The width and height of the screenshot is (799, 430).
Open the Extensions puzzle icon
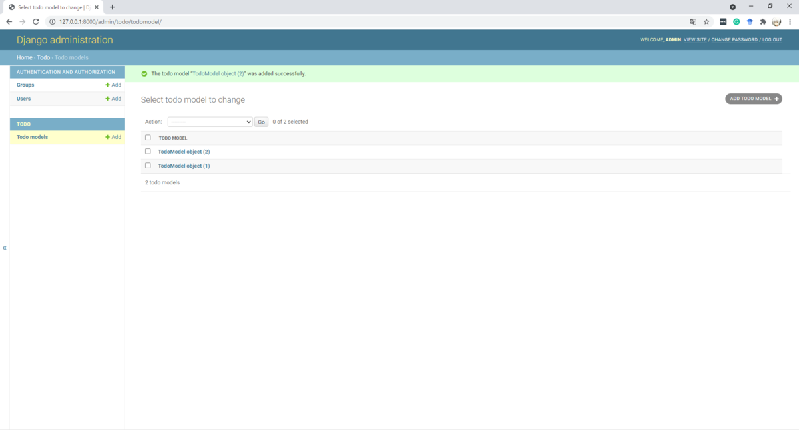point(763,21)
